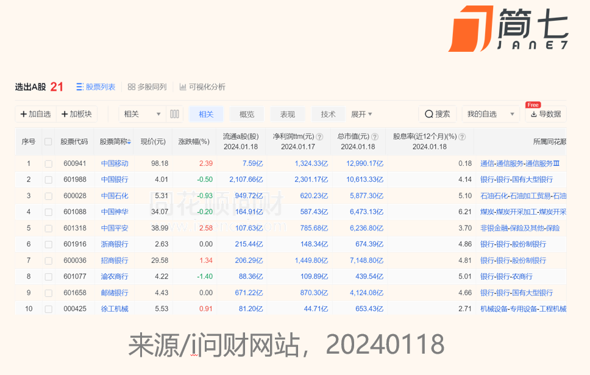The width and height of the screenshot is (590, 375).
Task: Click the 股票代码 column header
Action: [x=74, y=142]
